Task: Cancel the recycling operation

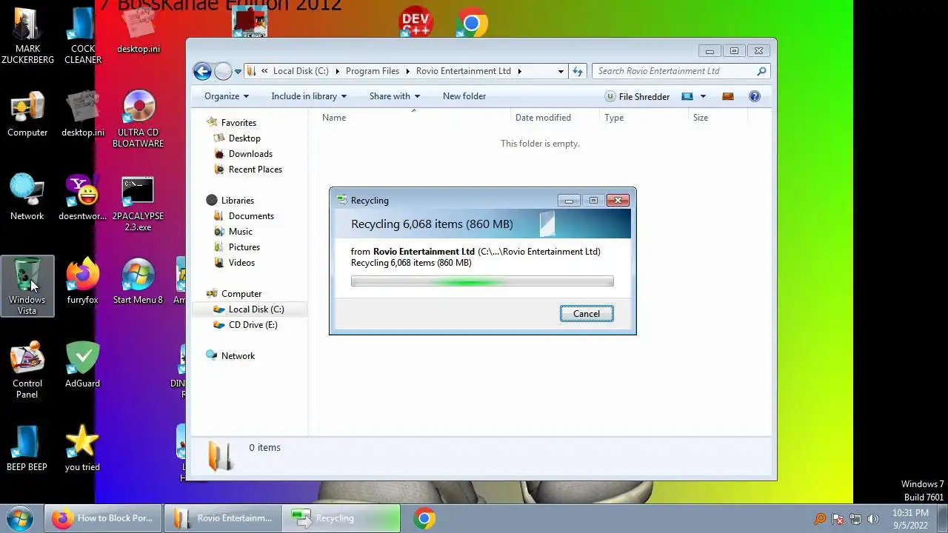Action: pos(587,314)
